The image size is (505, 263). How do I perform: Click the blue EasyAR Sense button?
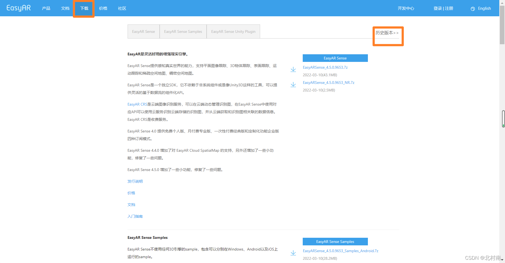coord(335,58)
